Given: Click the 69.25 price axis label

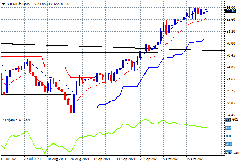Looking at the screenshot, I should (231, 91).
